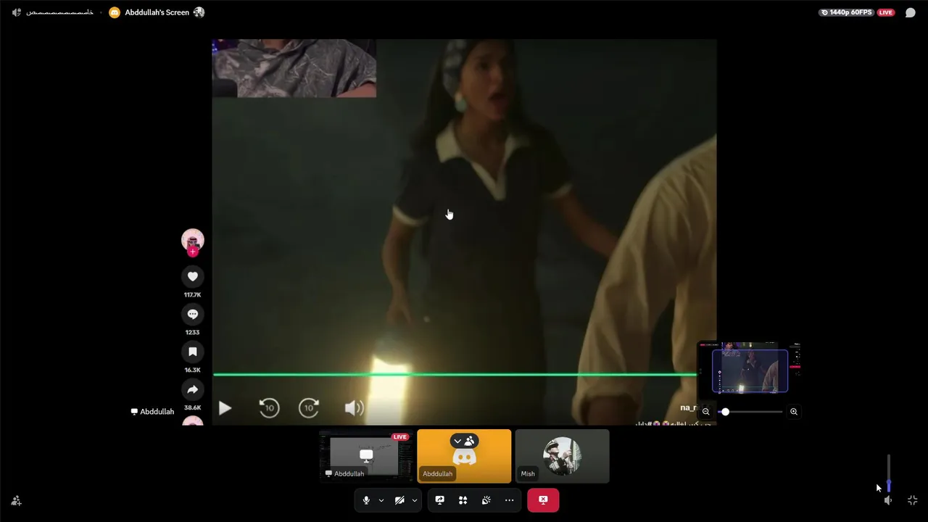Turn on camera in call controls
Screen dimensions: 928x522
[399, 500]
